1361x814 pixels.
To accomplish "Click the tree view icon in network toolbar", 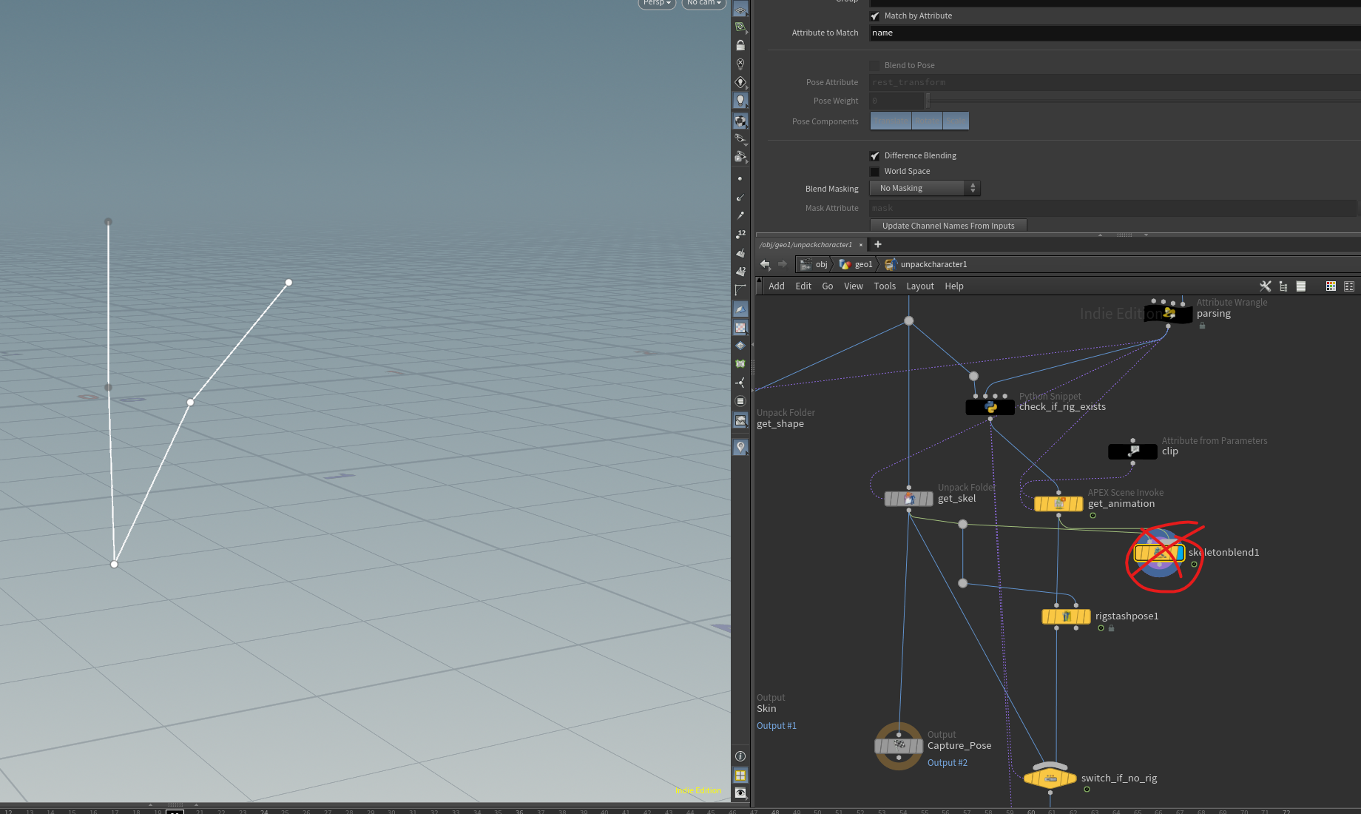I will click(1283, 286).
